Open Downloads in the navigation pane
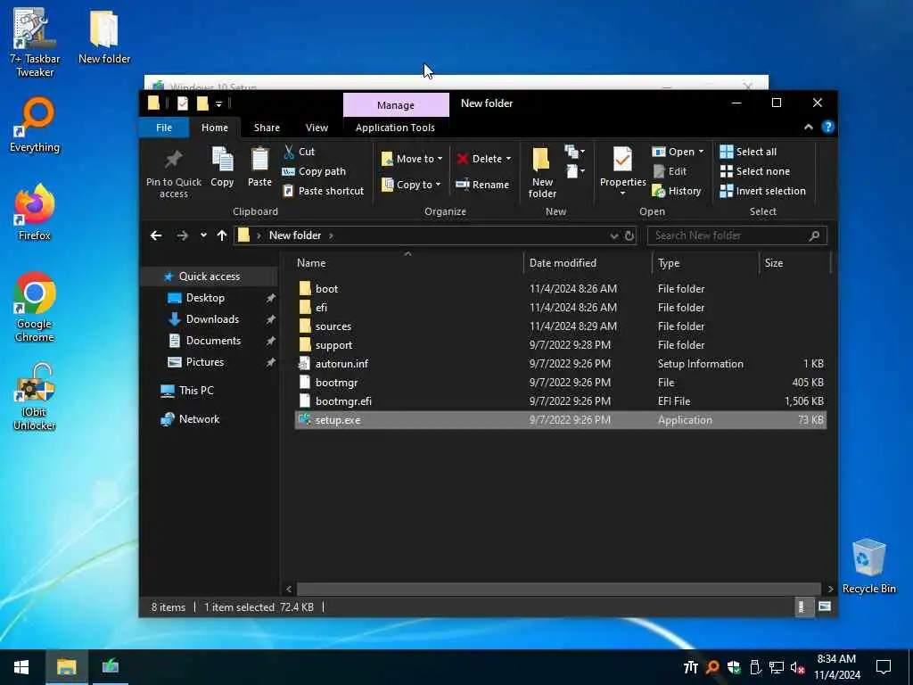The height and width of the screenshot is (685, 913). point(212,319)
